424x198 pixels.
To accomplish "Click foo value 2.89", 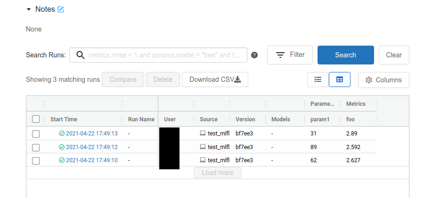I will [351, 134].
